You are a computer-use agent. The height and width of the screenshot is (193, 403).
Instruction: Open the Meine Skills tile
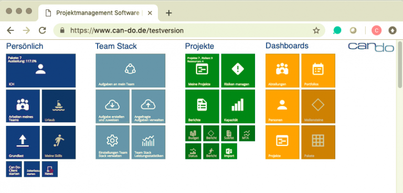tap(59, 142)
